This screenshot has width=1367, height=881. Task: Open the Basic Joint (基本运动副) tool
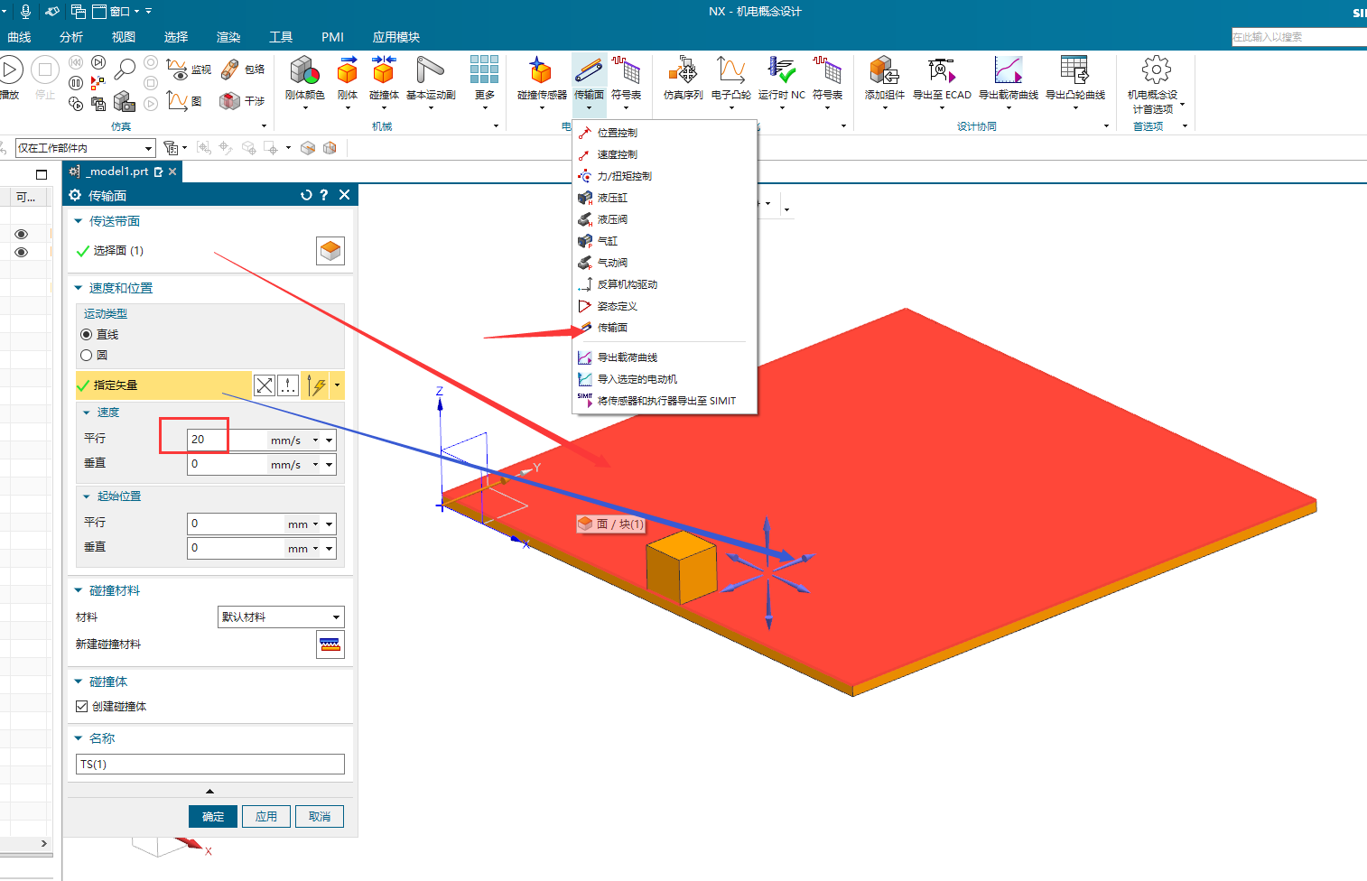tap(431, 78)
